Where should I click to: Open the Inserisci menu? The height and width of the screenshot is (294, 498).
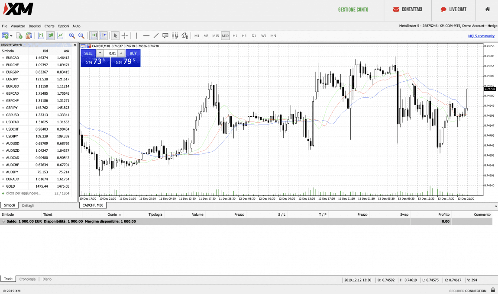[x=35, y=26]
